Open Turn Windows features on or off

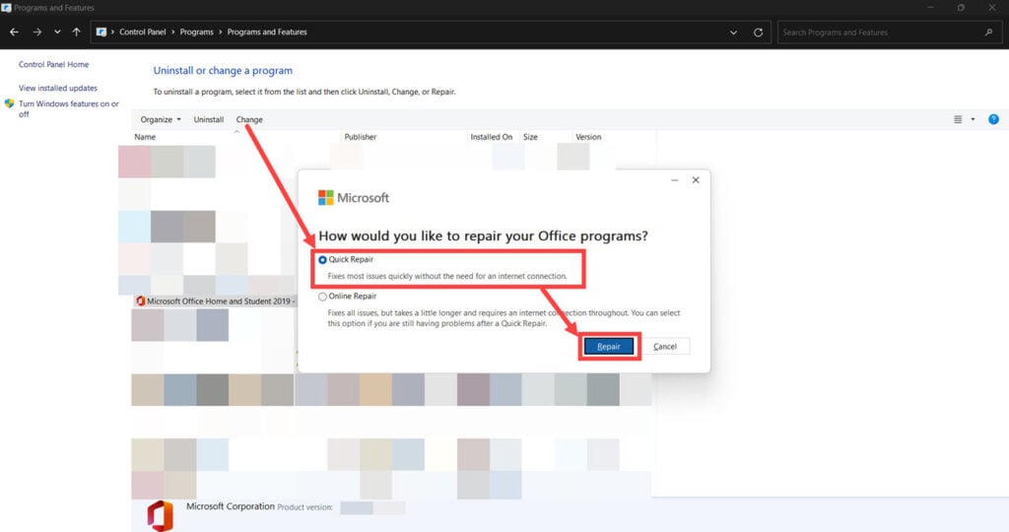click(69, 108)
